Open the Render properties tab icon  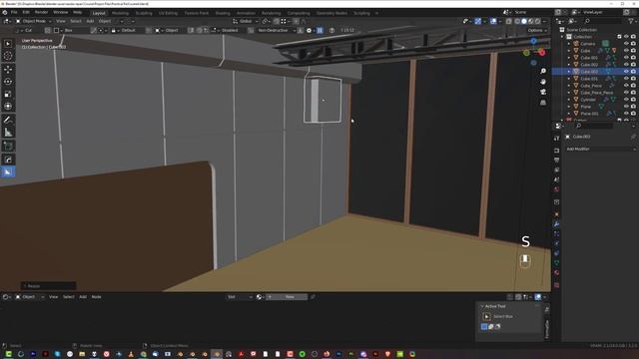tap(557, 151)
